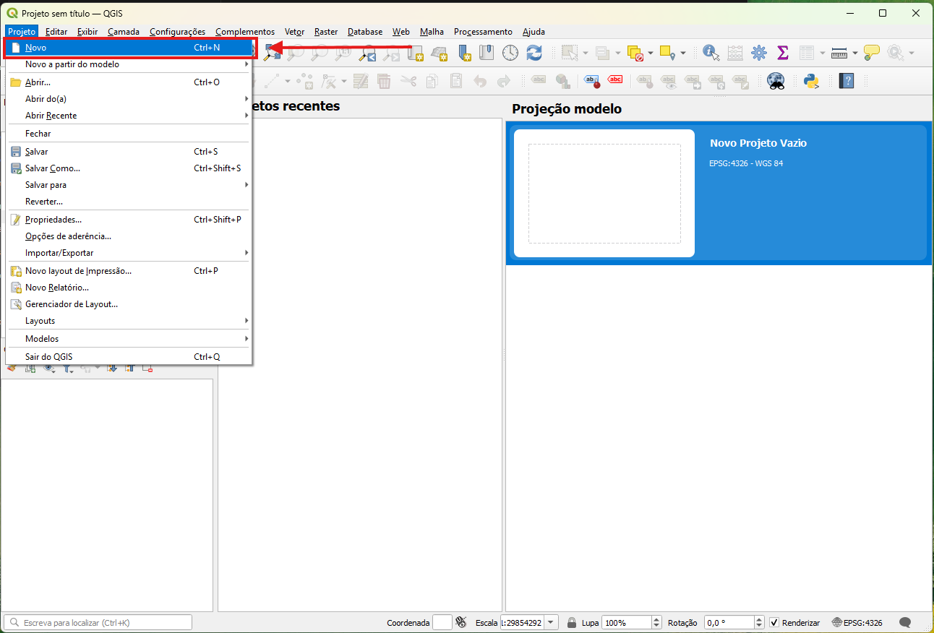Open the Escala scale dropdown arrow
This screenshot has height=633, width=934.
click(x=551, y=622)
